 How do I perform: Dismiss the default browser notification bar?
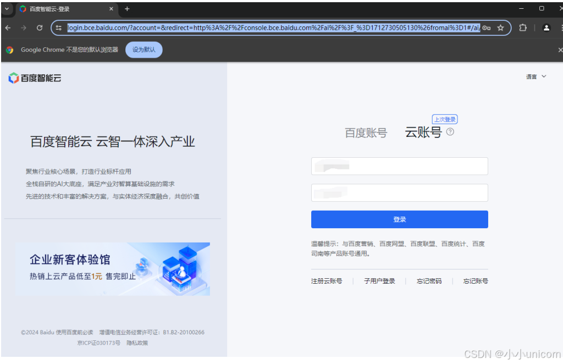click(560, 50)
